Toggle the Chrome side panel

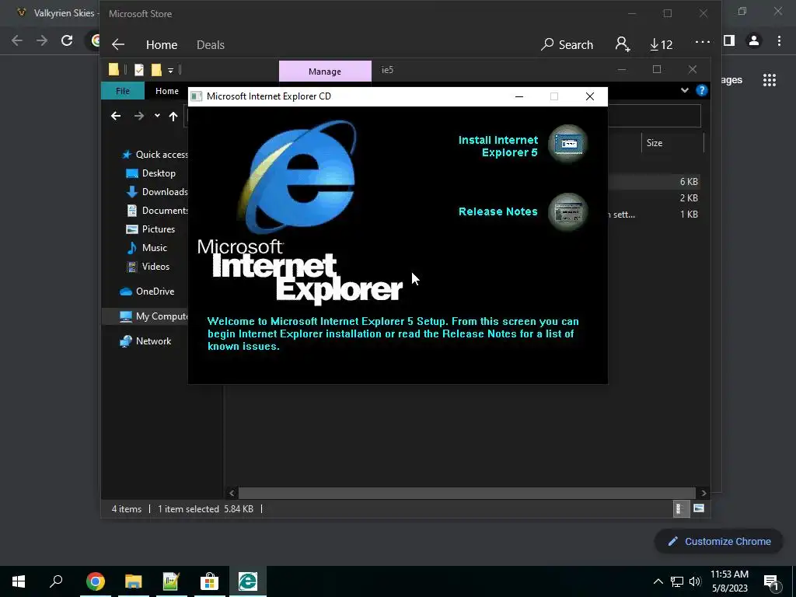pyautogui.click(x=729, y=40)
